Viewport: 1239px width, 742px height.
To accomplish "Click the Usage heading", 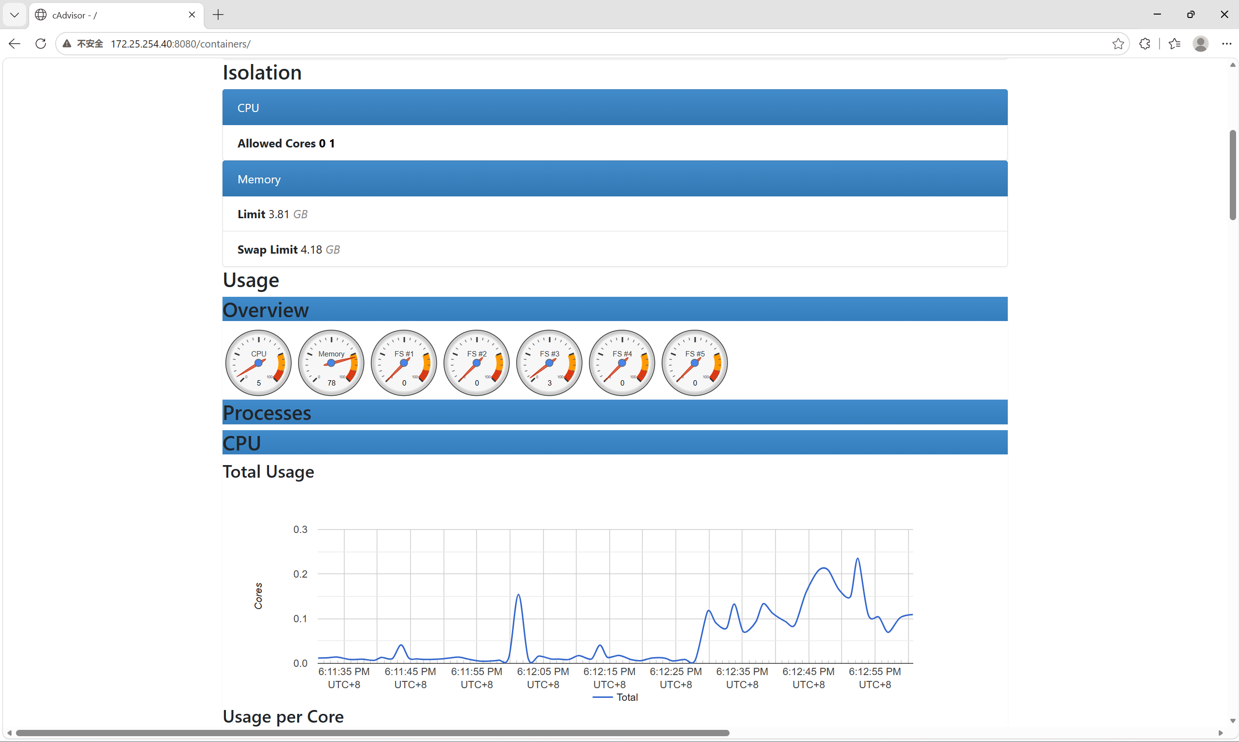I will (251, 280).
